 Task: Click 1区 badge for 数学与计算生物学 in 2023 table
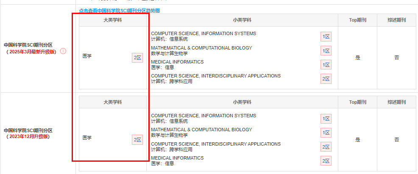(326, 133)
